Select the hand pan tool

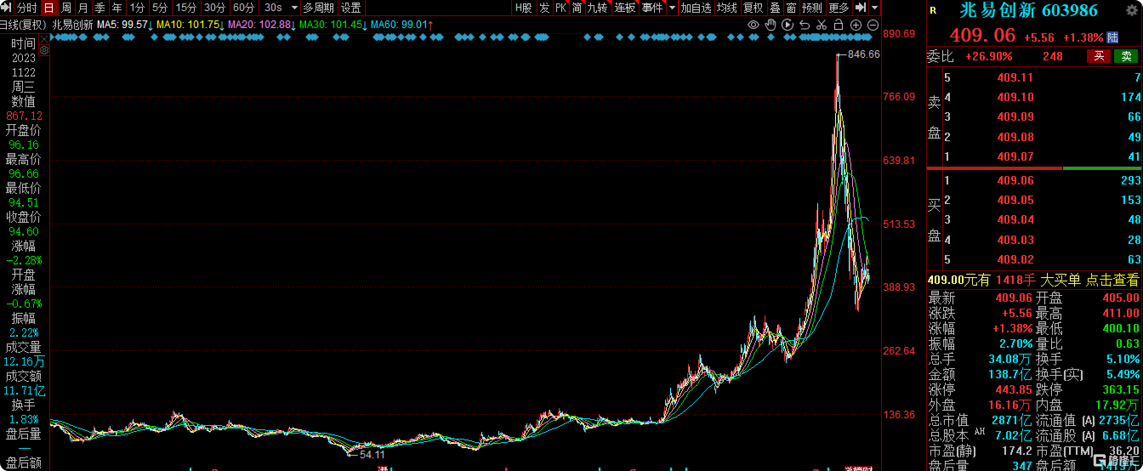coord(770,25)
